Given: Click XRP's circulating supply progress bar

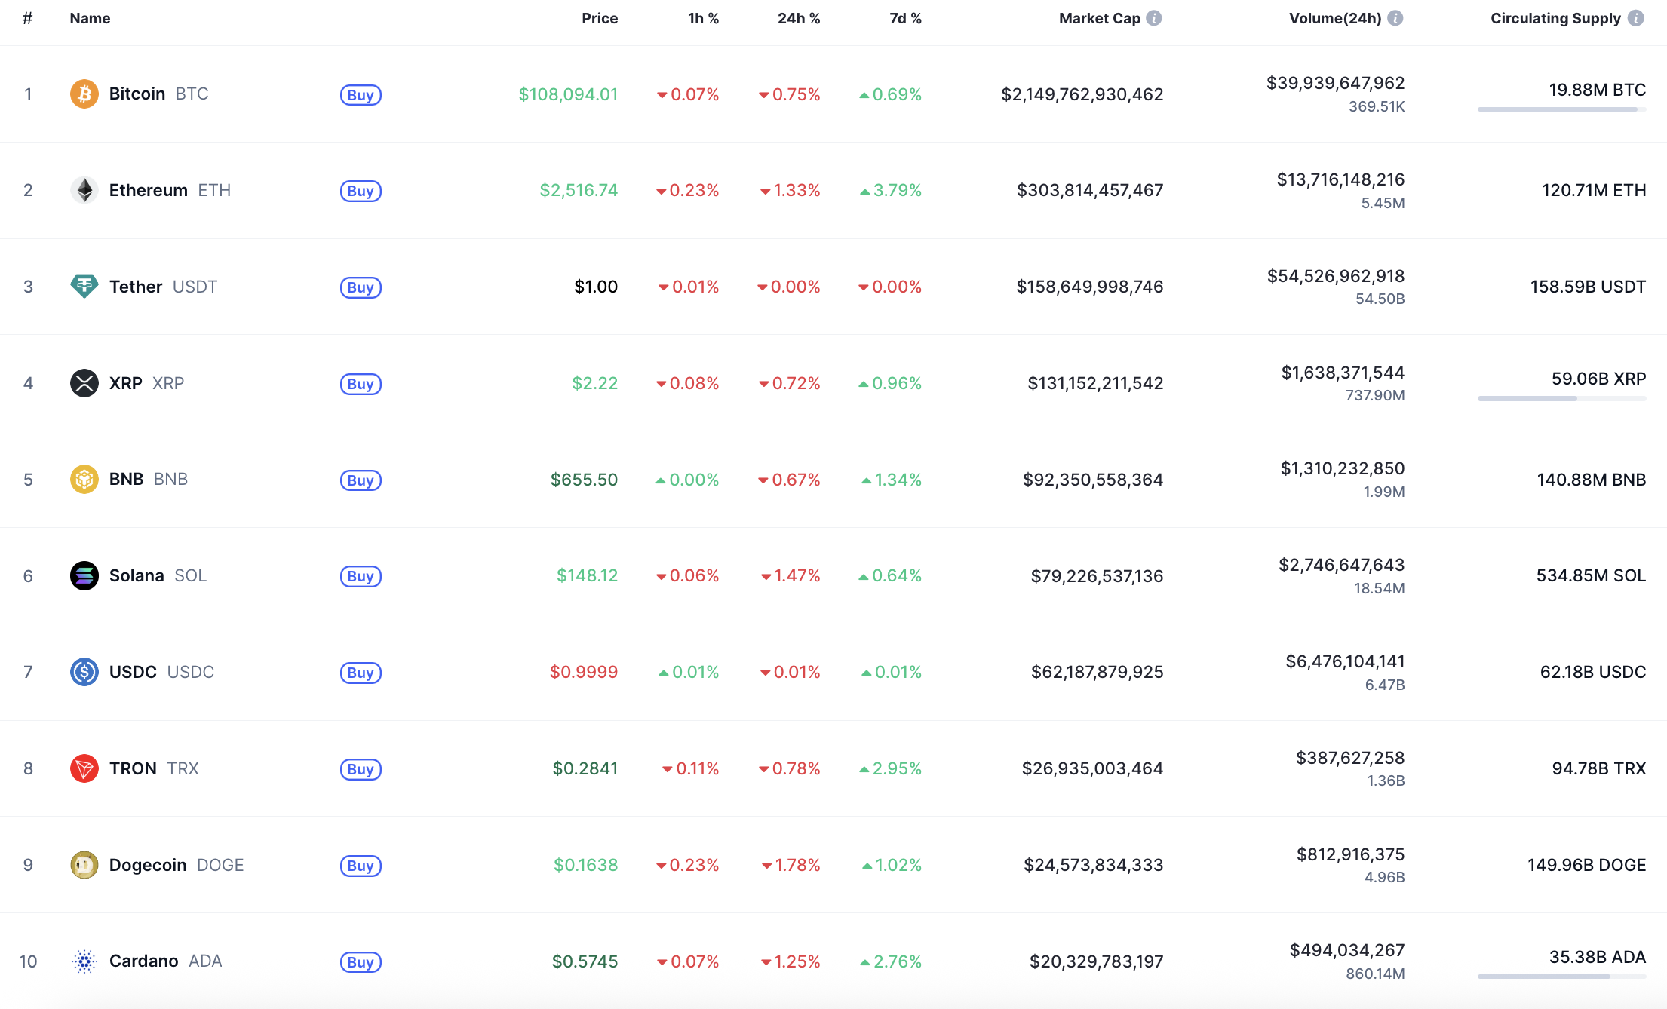Looking at the screenshot, I should [x=1561, y=399].
